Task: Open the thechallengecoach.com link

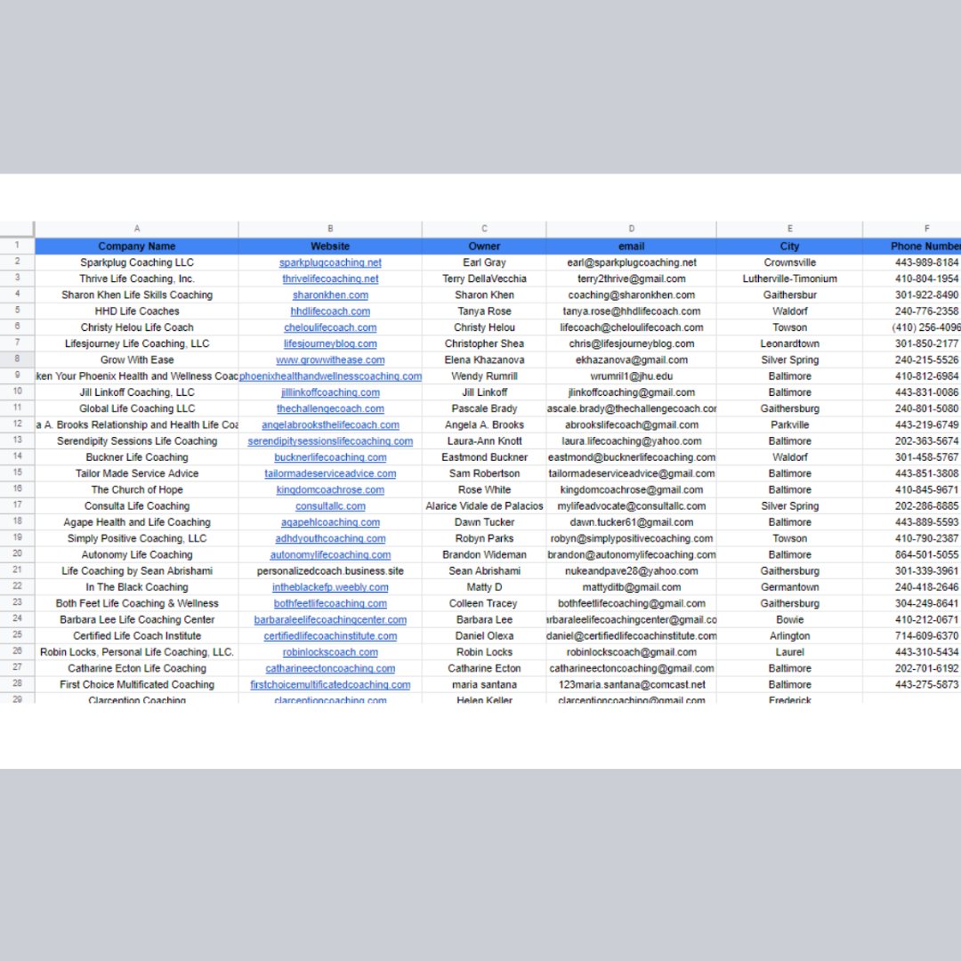Action: [x=329, y=408]
